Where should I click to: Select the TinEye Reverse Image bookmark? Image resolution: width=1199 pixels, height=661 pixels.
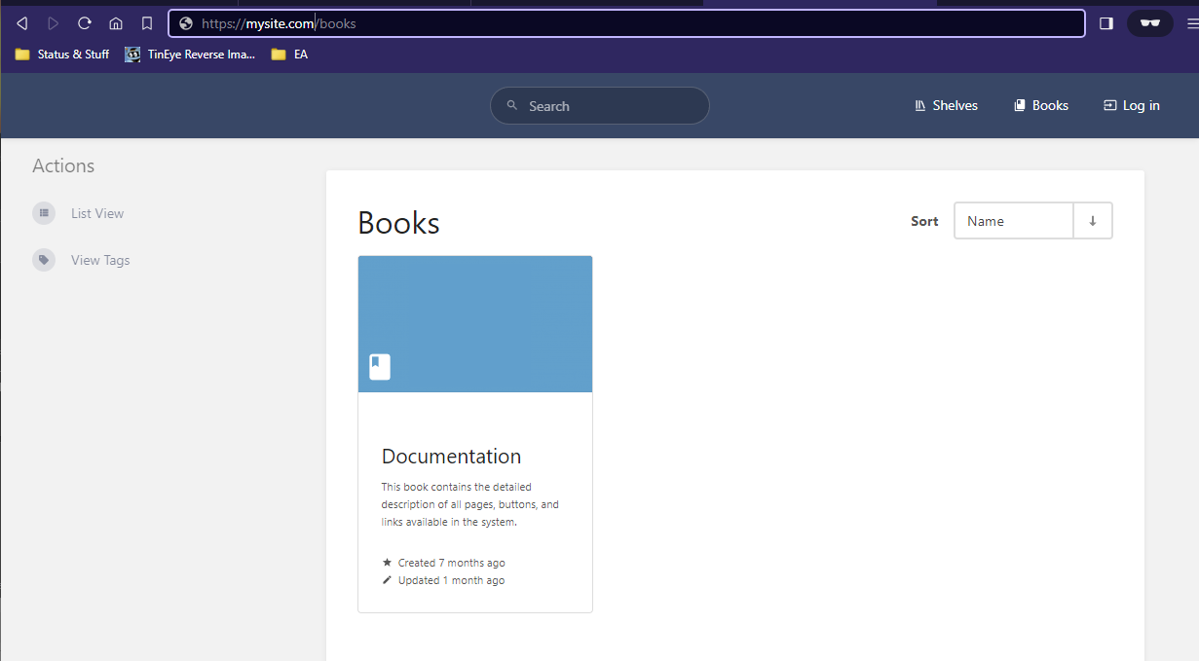[190, 55]
